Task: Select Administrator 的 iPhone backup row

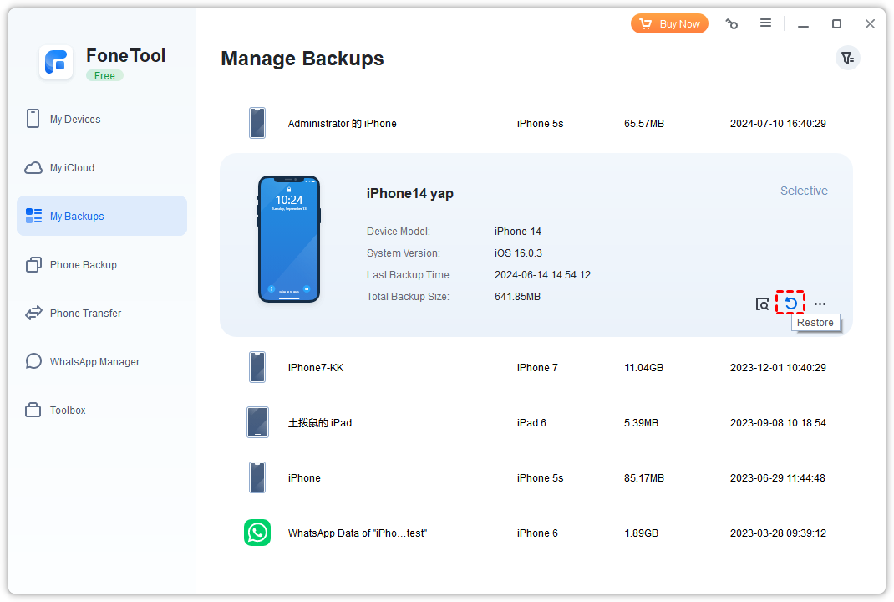Action: [536, 123]
